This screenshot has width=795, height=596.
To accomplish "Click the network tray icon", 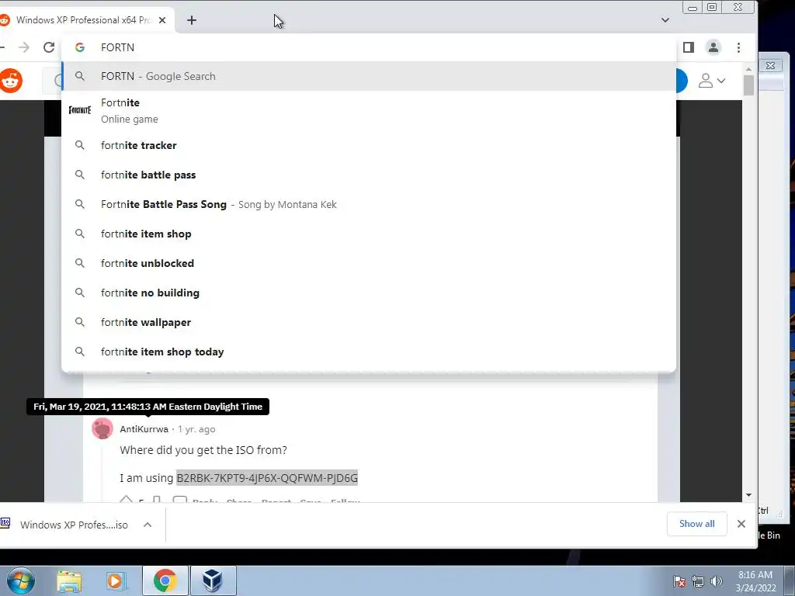I will pyautogui.click(x=698, y=581).
